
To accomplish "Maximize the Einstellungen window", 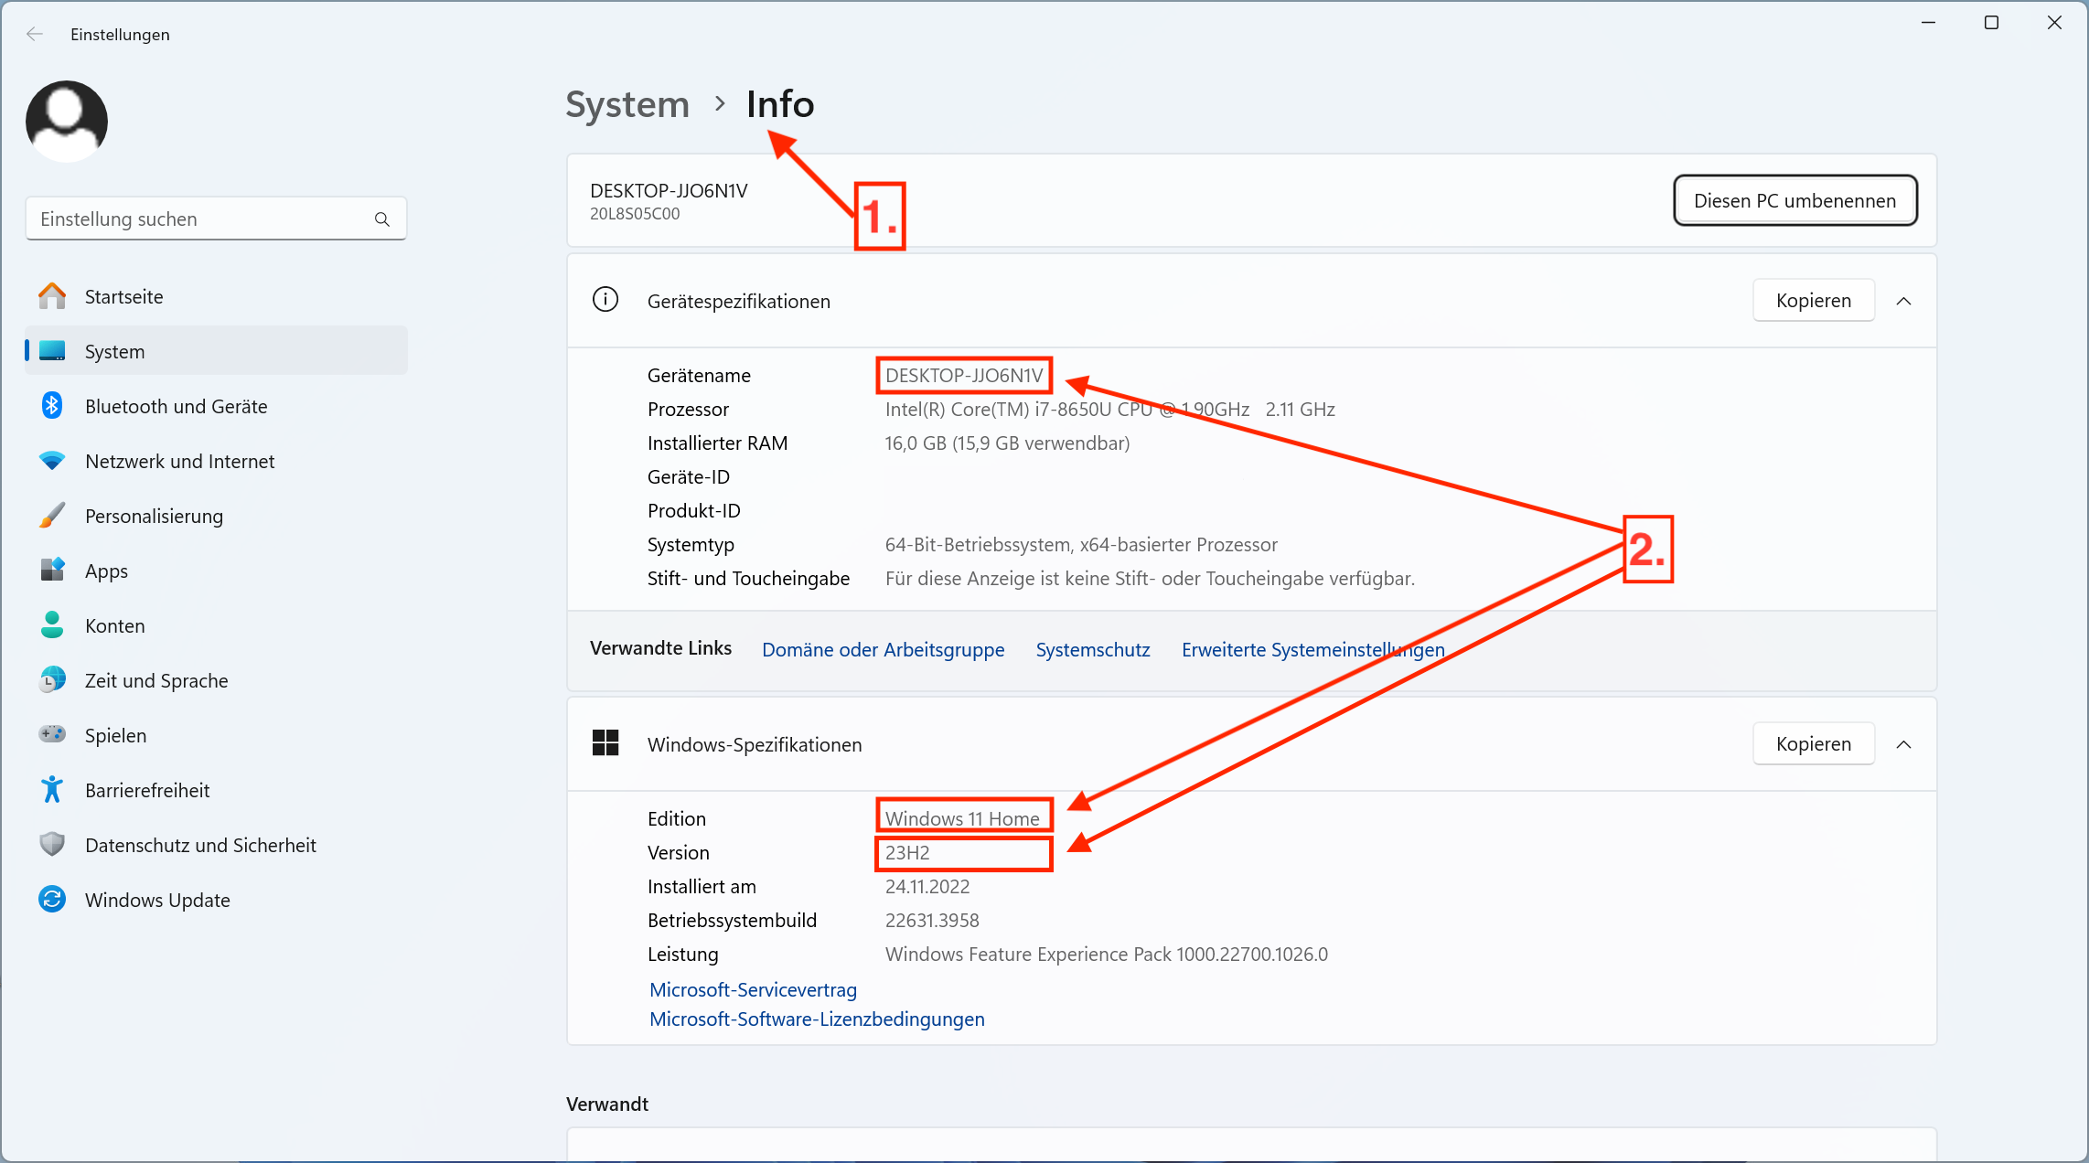I will 1991,23.
